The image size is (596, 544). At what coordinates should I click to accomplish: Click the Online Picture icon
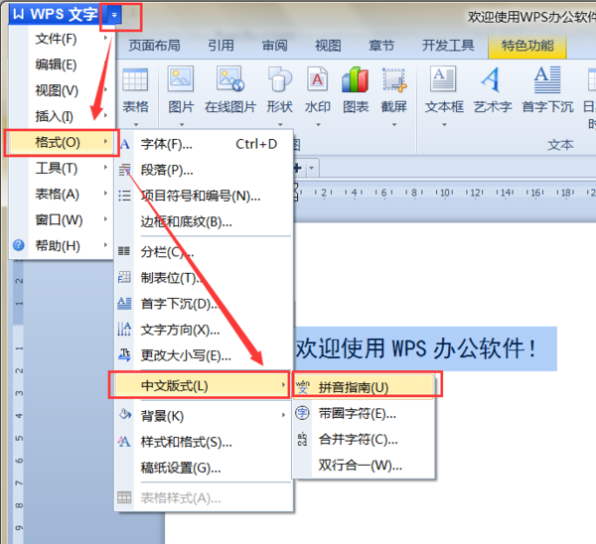pos(230,78)
